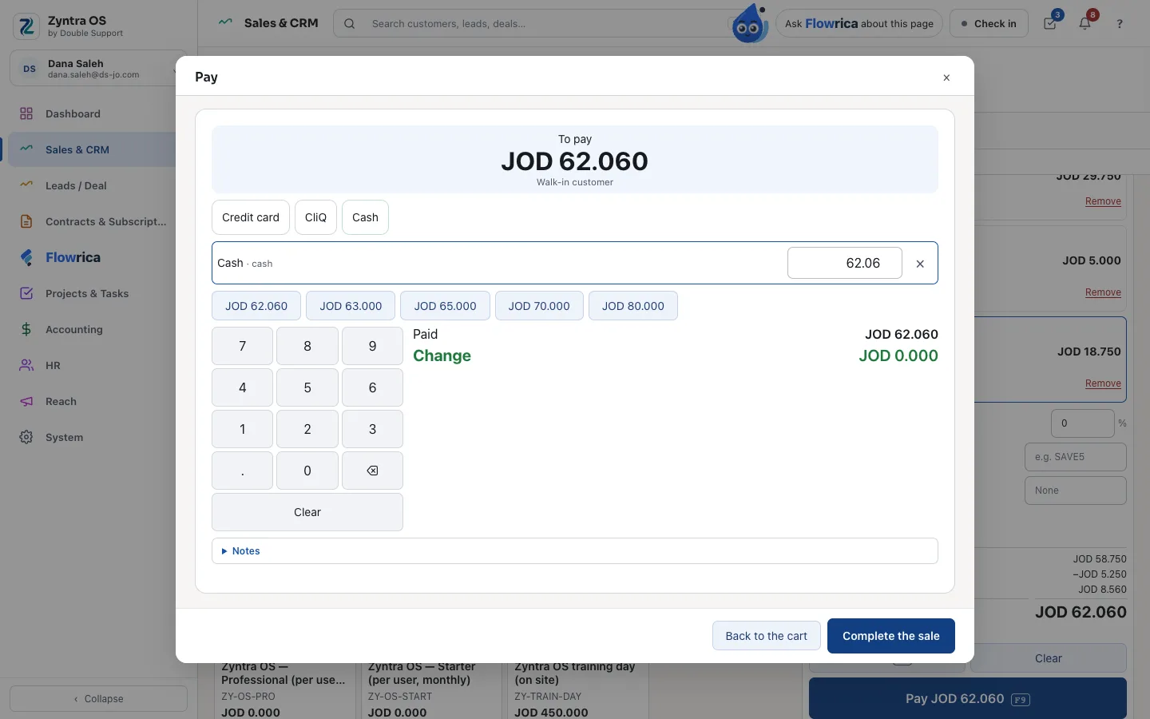Remove the Cash payment line
Viewport: 1150px width, 719px height.
pyautogui.click(x=920, y=264)
